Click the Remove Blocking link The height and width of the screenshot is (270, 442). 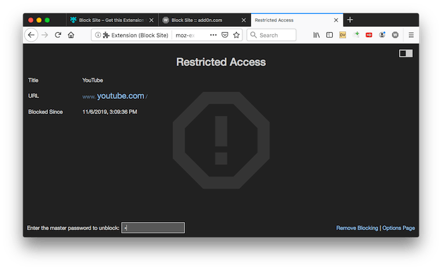coord(357,228)
